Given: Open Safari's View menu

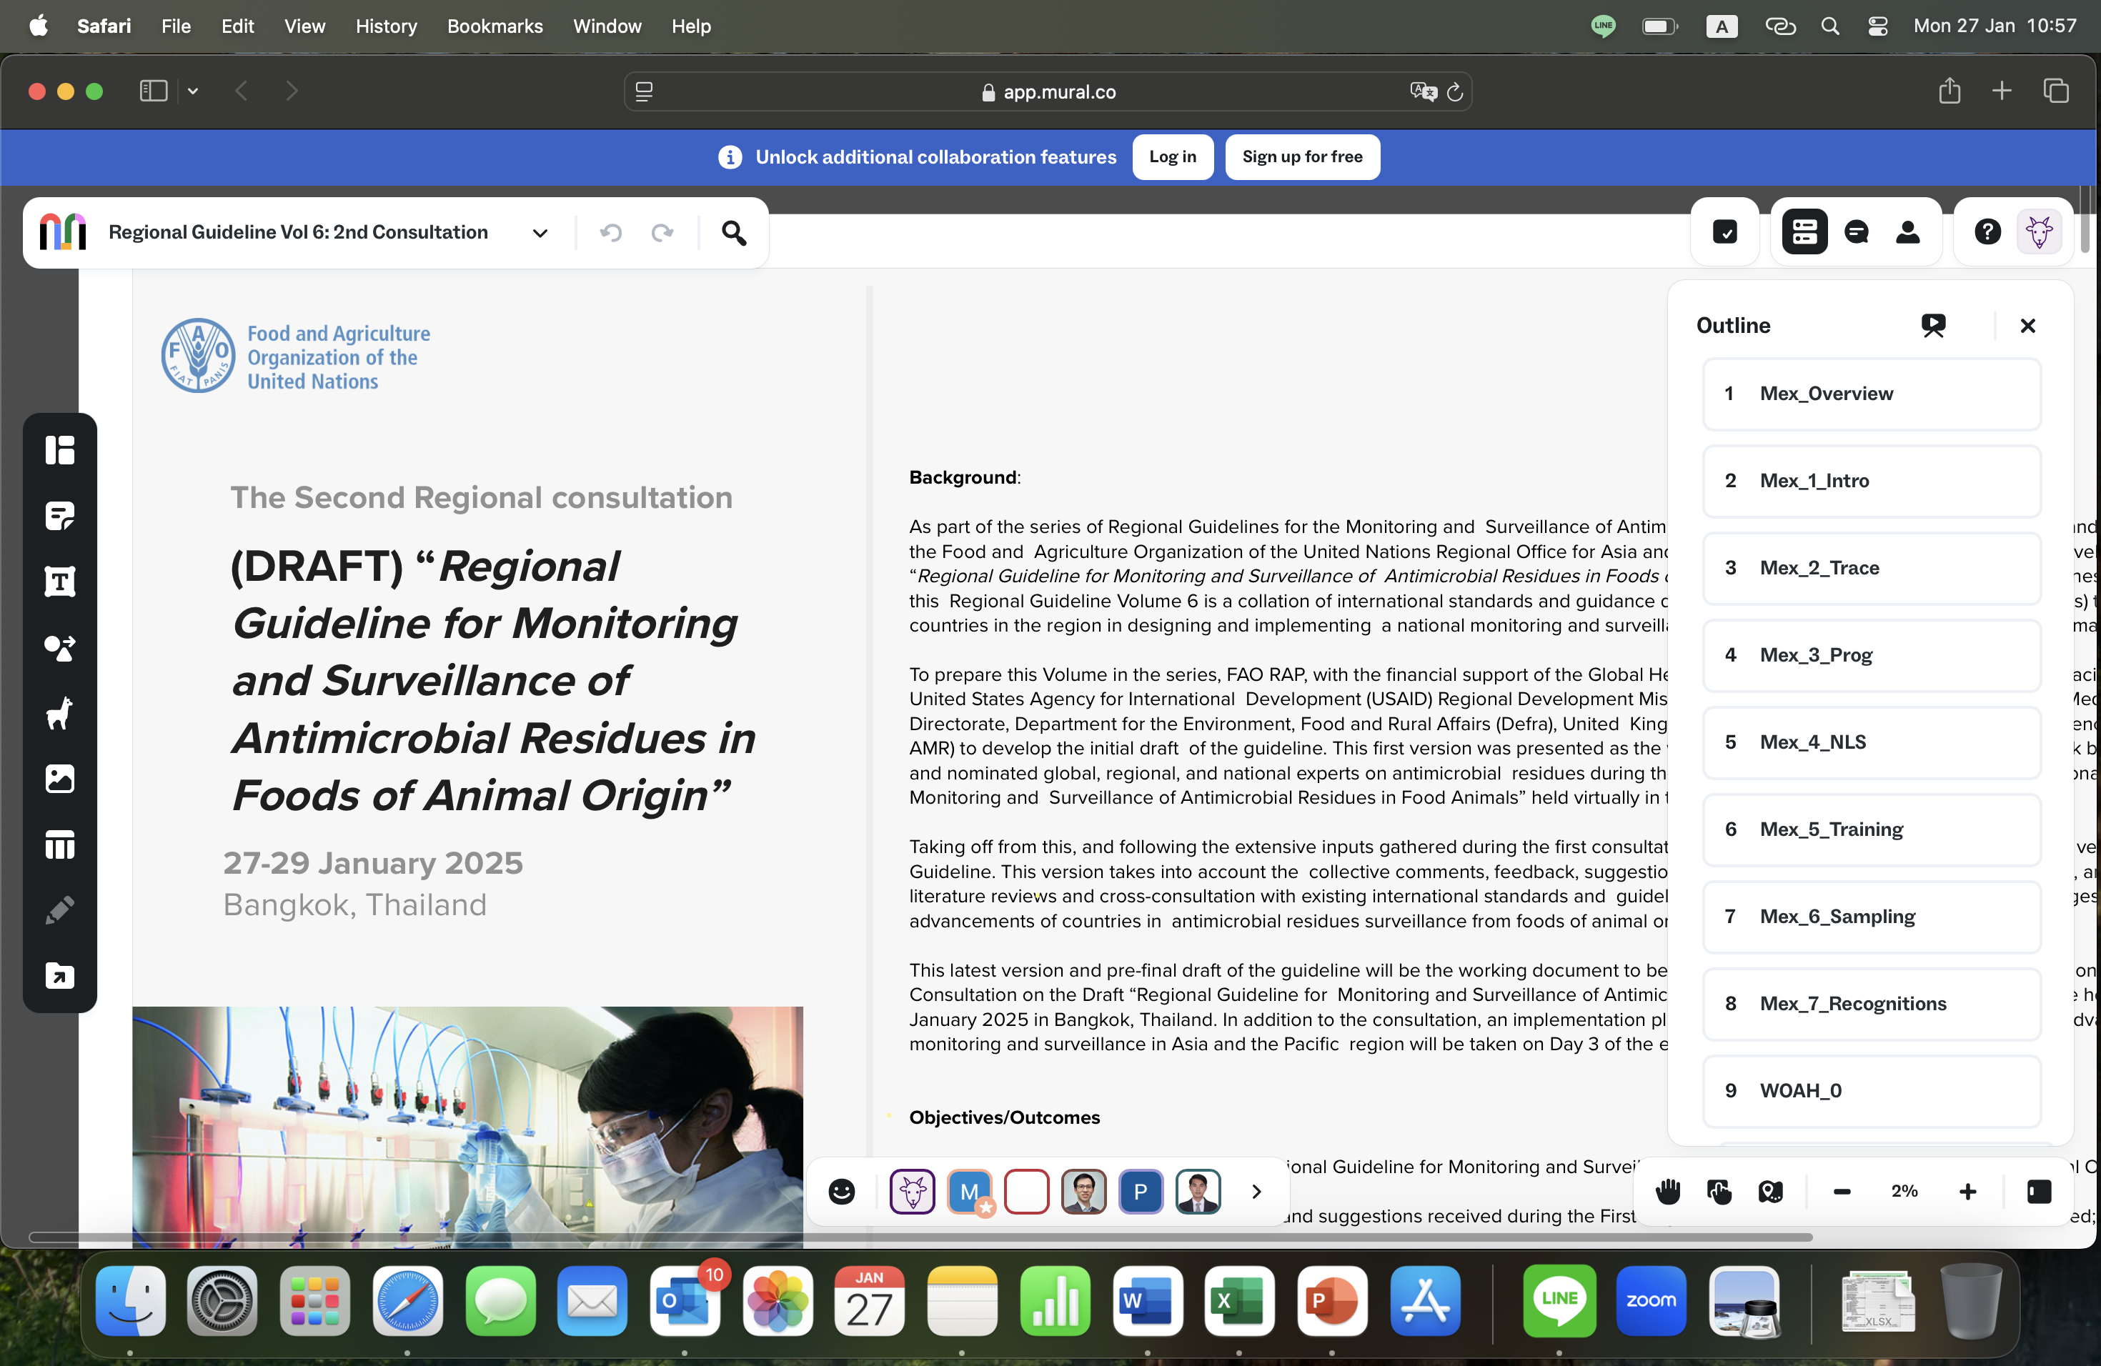Looking at the screenshot, I should click(x=304, y=26).
